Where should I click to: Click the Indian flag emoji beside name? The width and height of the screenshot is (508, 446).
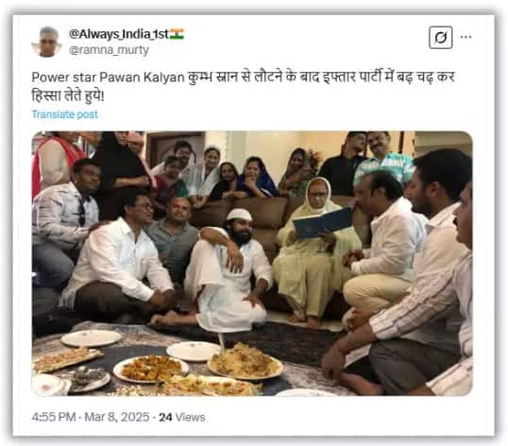pyautogui.click(x=177, y=34)
